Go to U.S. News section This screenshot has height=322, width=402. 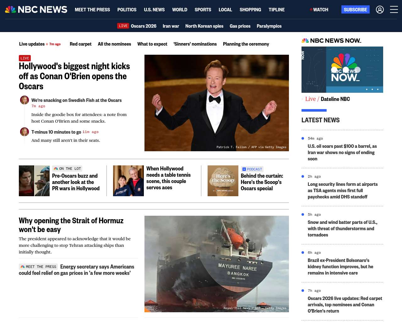coord(154,9)
